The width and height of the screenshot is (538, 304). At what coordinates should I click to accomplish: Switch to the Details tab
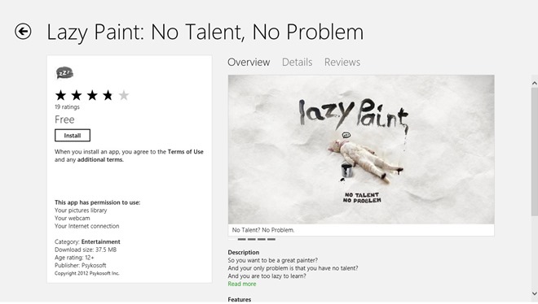[x=298, y=63]
